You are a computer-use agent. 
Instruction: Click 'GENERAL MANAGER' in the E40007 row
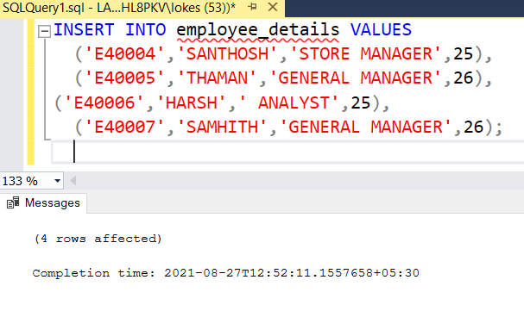366,127
